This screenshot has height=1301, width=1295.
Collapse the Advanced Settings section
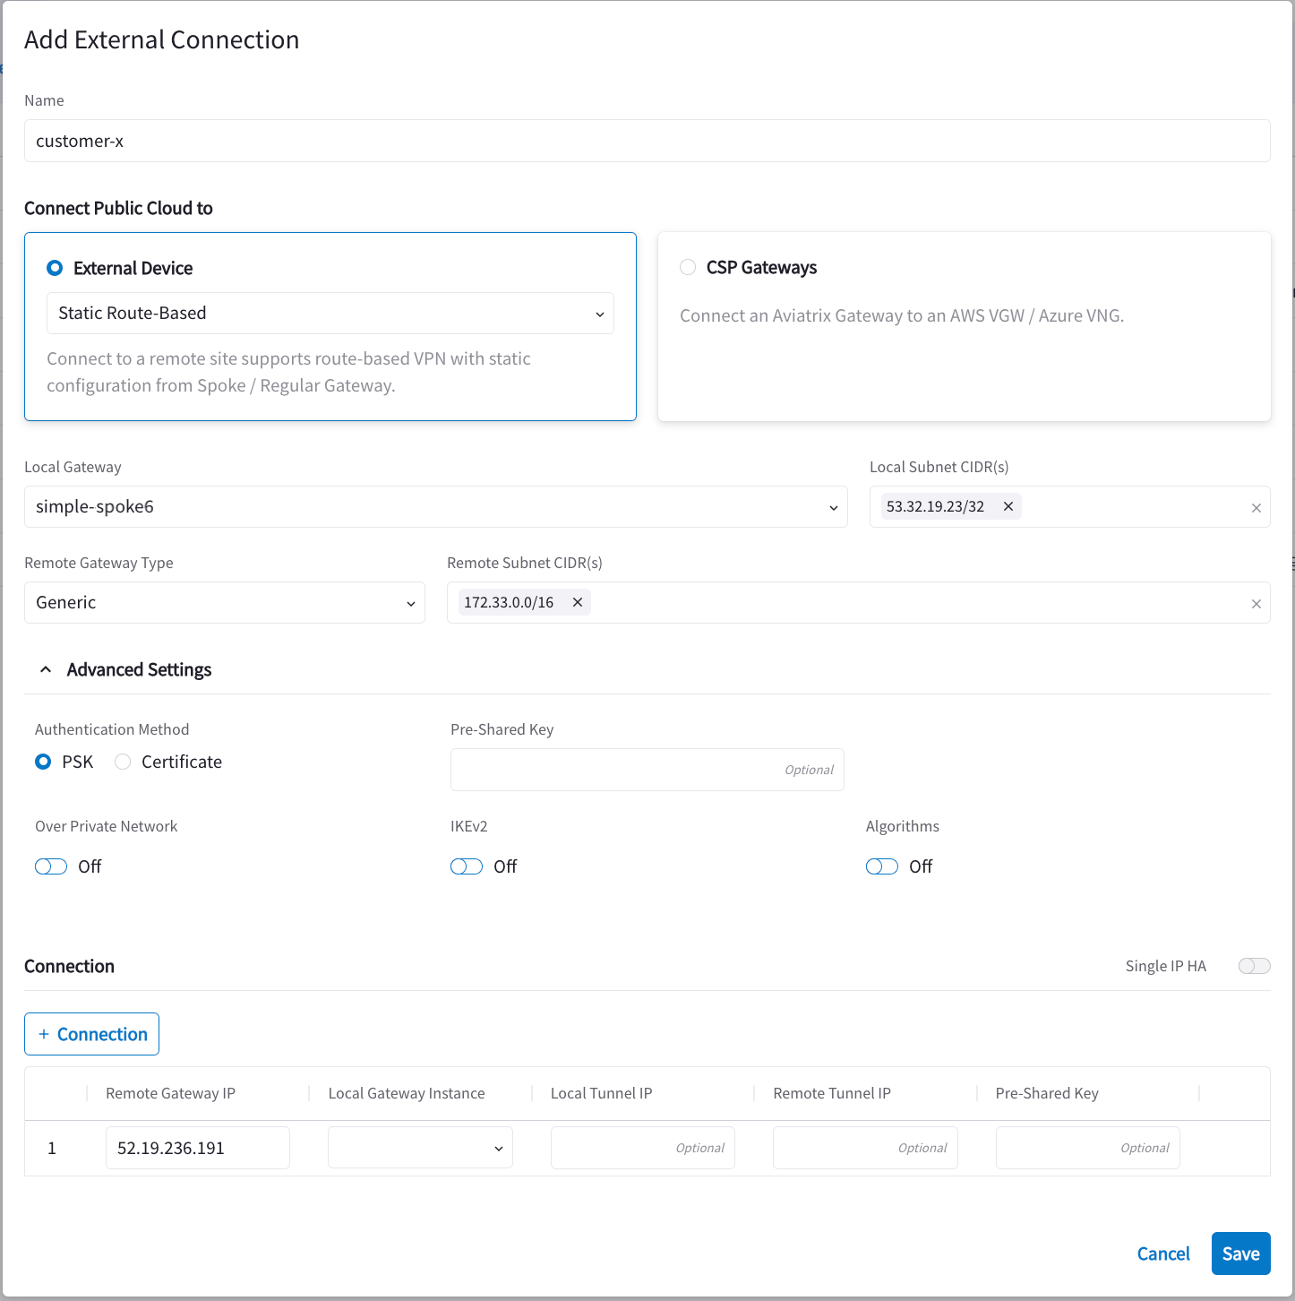(46, 668)
